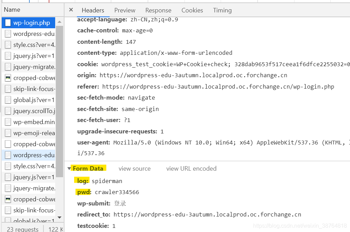
Task: Click the file icon beside wp-embed.min
Action: point(8,122)
